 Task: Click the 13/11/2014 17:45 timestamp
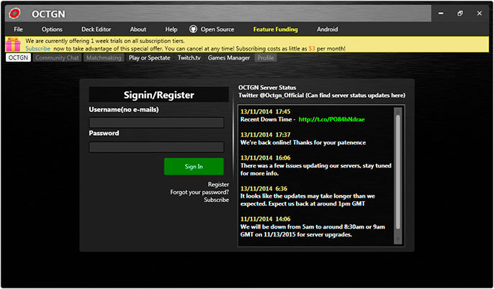tap(265, 111)
